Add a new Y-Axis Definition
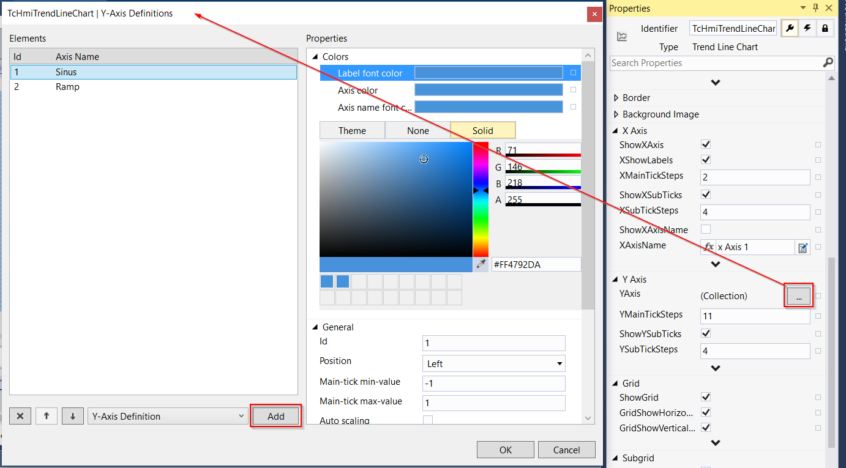The height and width of the screenshot is (468, 846). 276,416
